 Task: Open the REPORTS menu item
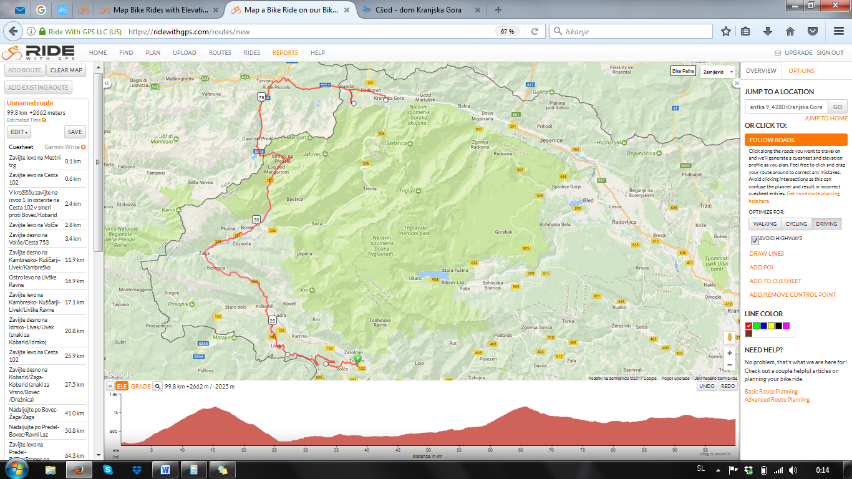[x=285, y=53]
